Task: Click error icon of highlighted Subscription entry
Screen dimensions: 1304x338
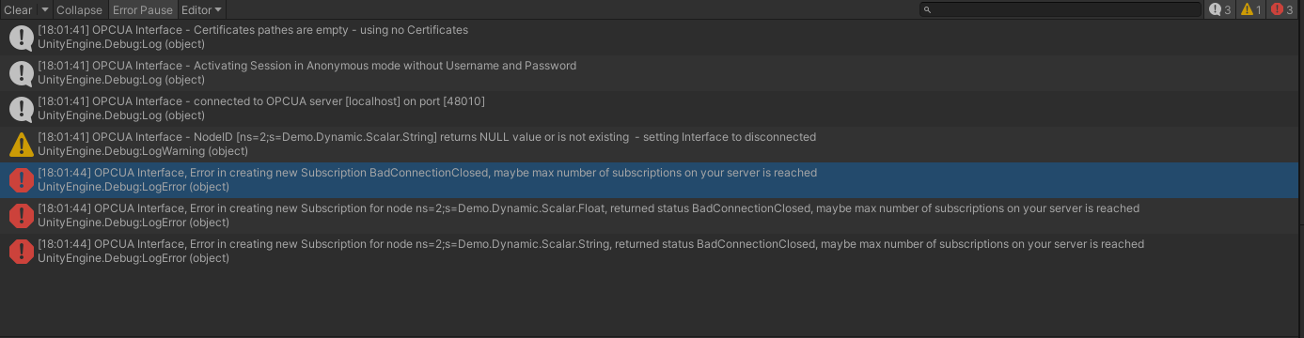Action: tap(21, 180)
